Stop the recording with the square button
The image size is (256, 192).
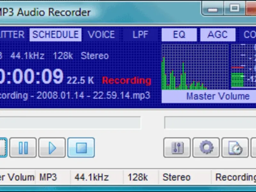pyautogui.click(x=81, y=148)
